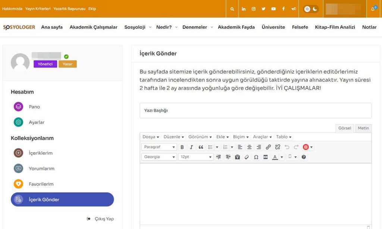This screenshot has width=382, height=229.
Task: Align text to the left
Action: pyautogui.click(x=240, y=147)
